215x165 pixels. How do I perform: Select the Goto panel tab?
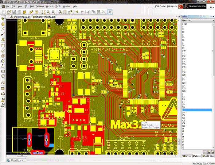tap(197, 156)
